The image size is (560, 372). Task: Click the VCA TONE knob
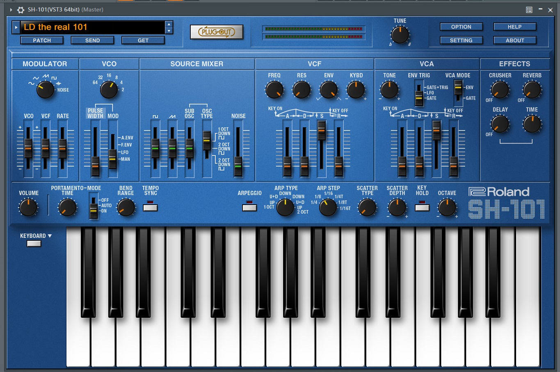point(389,89)
